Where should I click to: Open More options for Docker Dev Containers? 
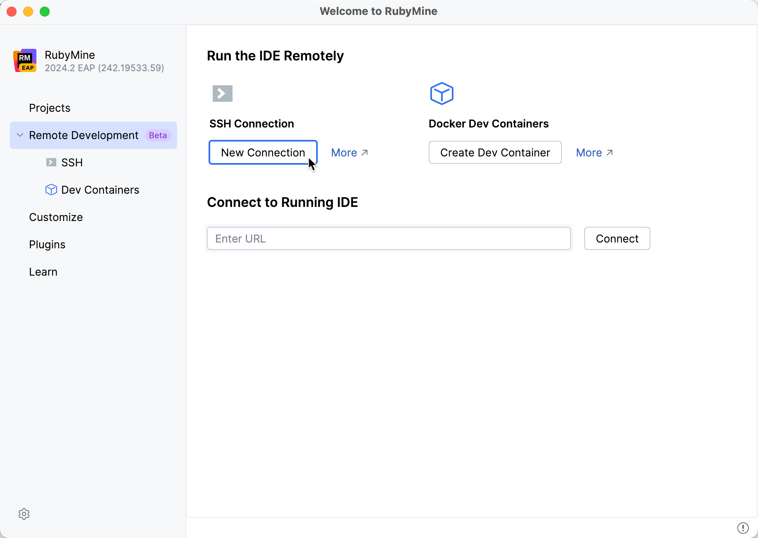(589, 152)
